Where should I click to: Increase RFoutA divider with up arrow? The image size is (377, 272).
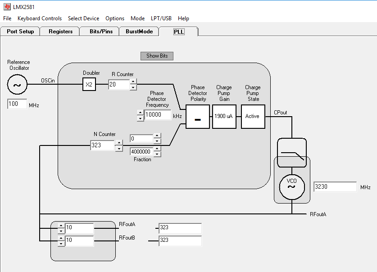[x=61, y=226]
